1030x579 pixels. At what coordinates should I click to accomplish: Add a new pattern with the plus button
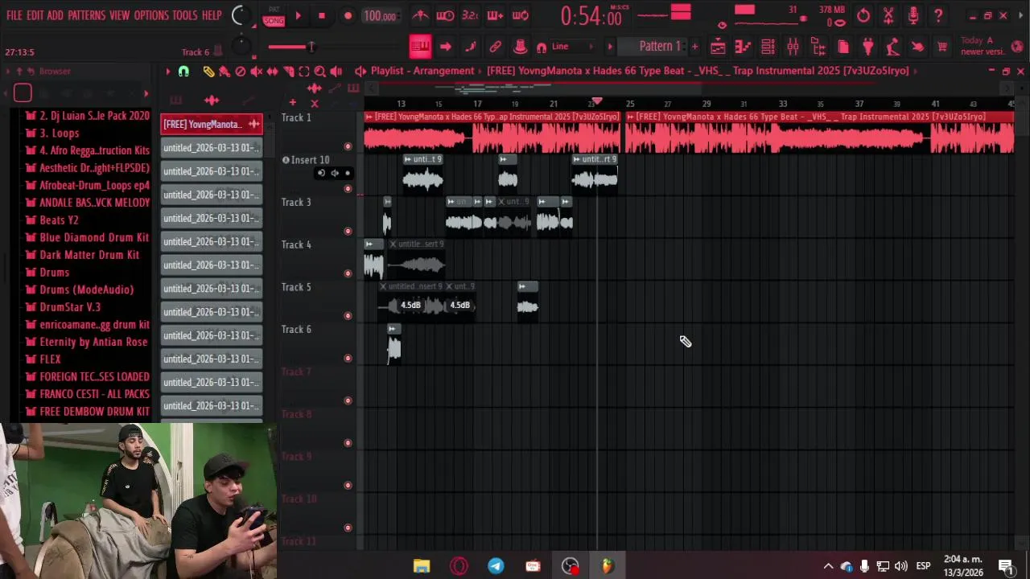tap(694, 47)
